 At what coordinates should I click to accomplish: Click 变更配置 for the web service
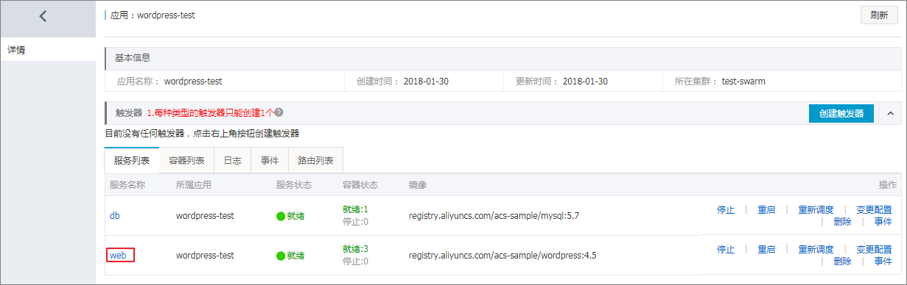pyautogui.click(x=874, y=249)
